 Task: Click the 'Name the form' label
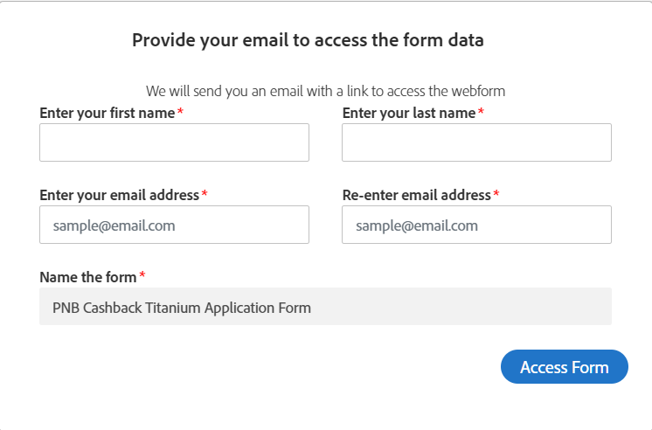88,277
